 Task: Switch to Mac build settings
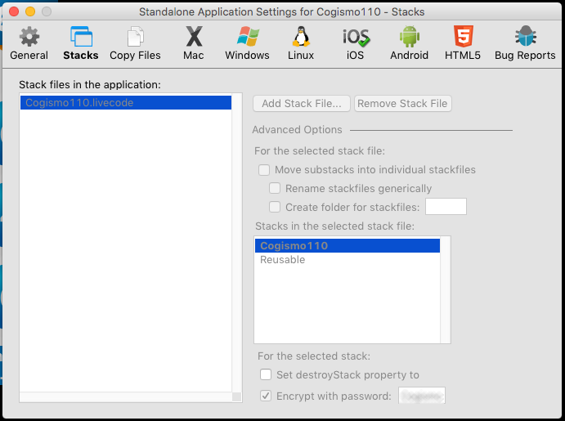194,43
